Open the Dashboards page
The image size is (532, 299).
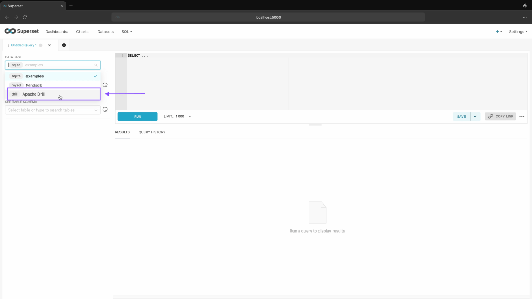pos(56,32)
